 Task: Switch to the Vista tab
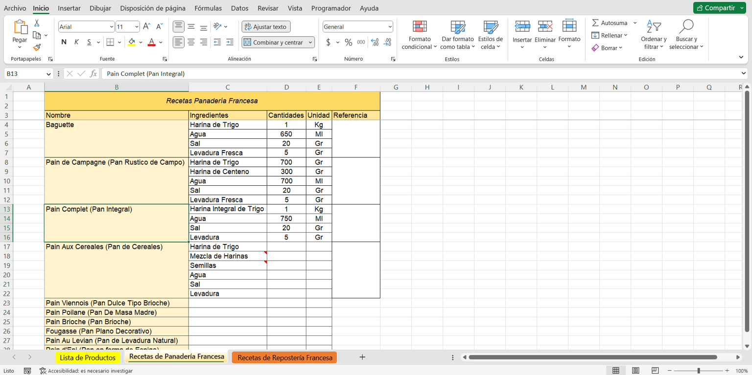point(295,8)
